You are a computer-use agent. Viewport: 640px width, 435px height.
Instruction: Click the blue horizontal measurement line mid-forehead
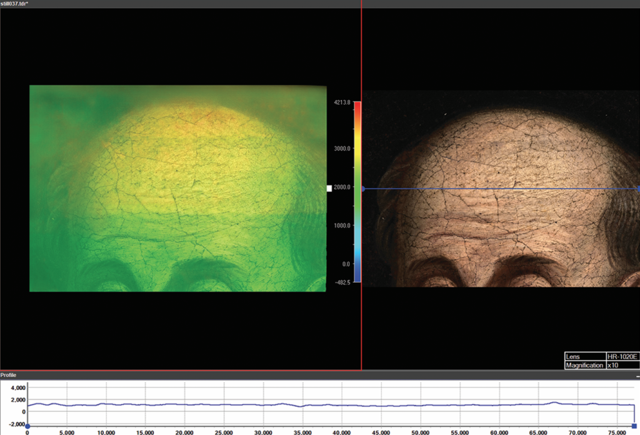click(500, 188)
